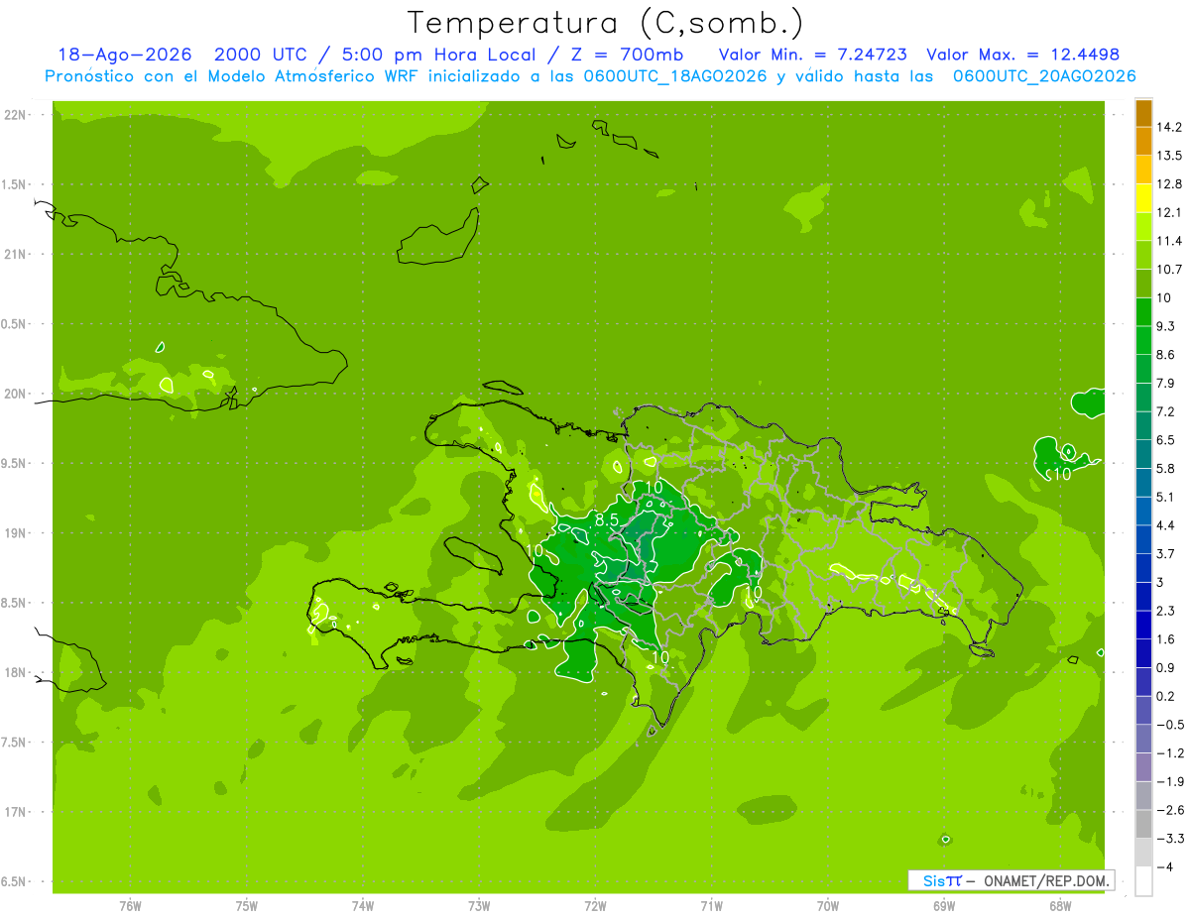Click the "Valor Min. = 7.24723" readout

click(813, 55)
